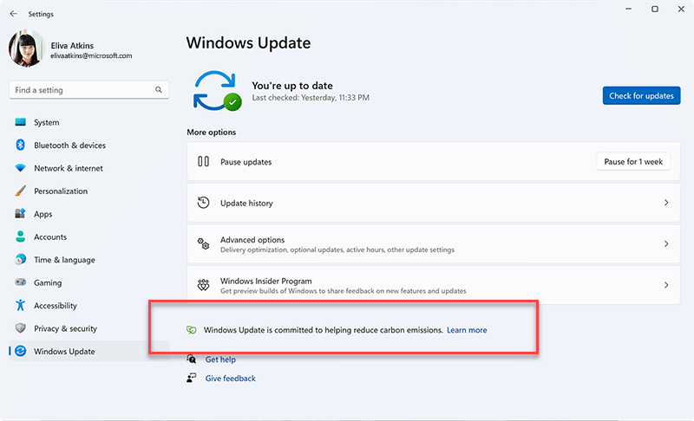The height and width of the screenshot is (421, 694).
Task: Click the Get help icon
Action: point(191,359)
